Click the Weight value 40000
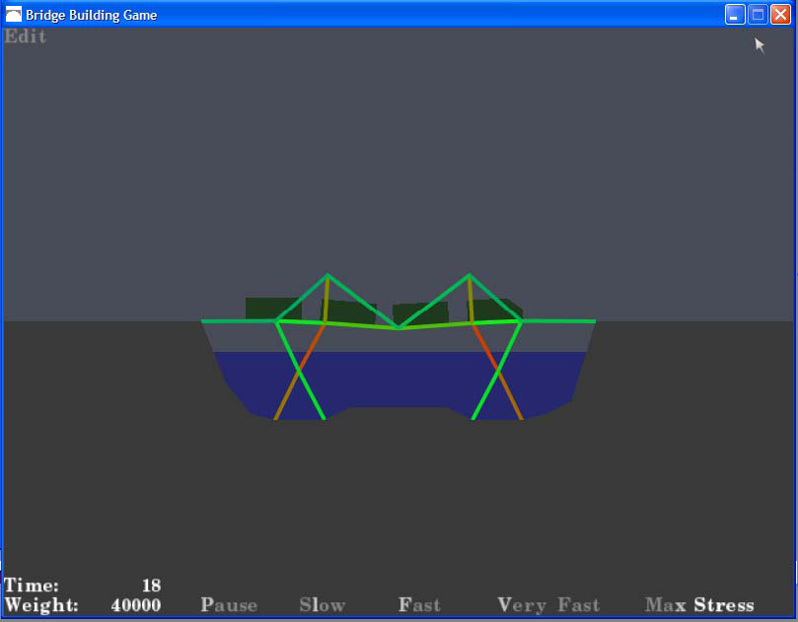 pyautogui.click(x=136, y=605)
